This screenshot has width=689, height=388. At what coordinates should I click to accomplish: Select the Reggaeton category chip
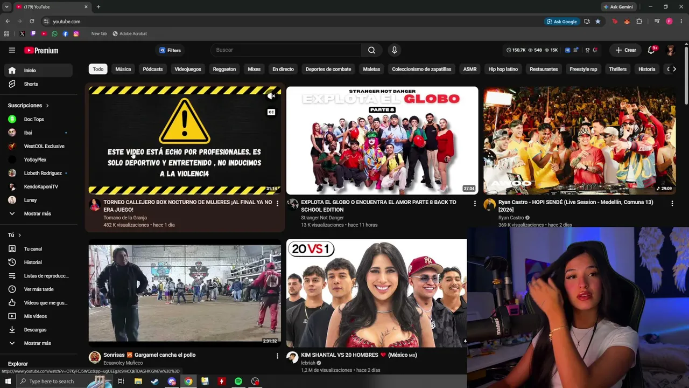[224, 69]
